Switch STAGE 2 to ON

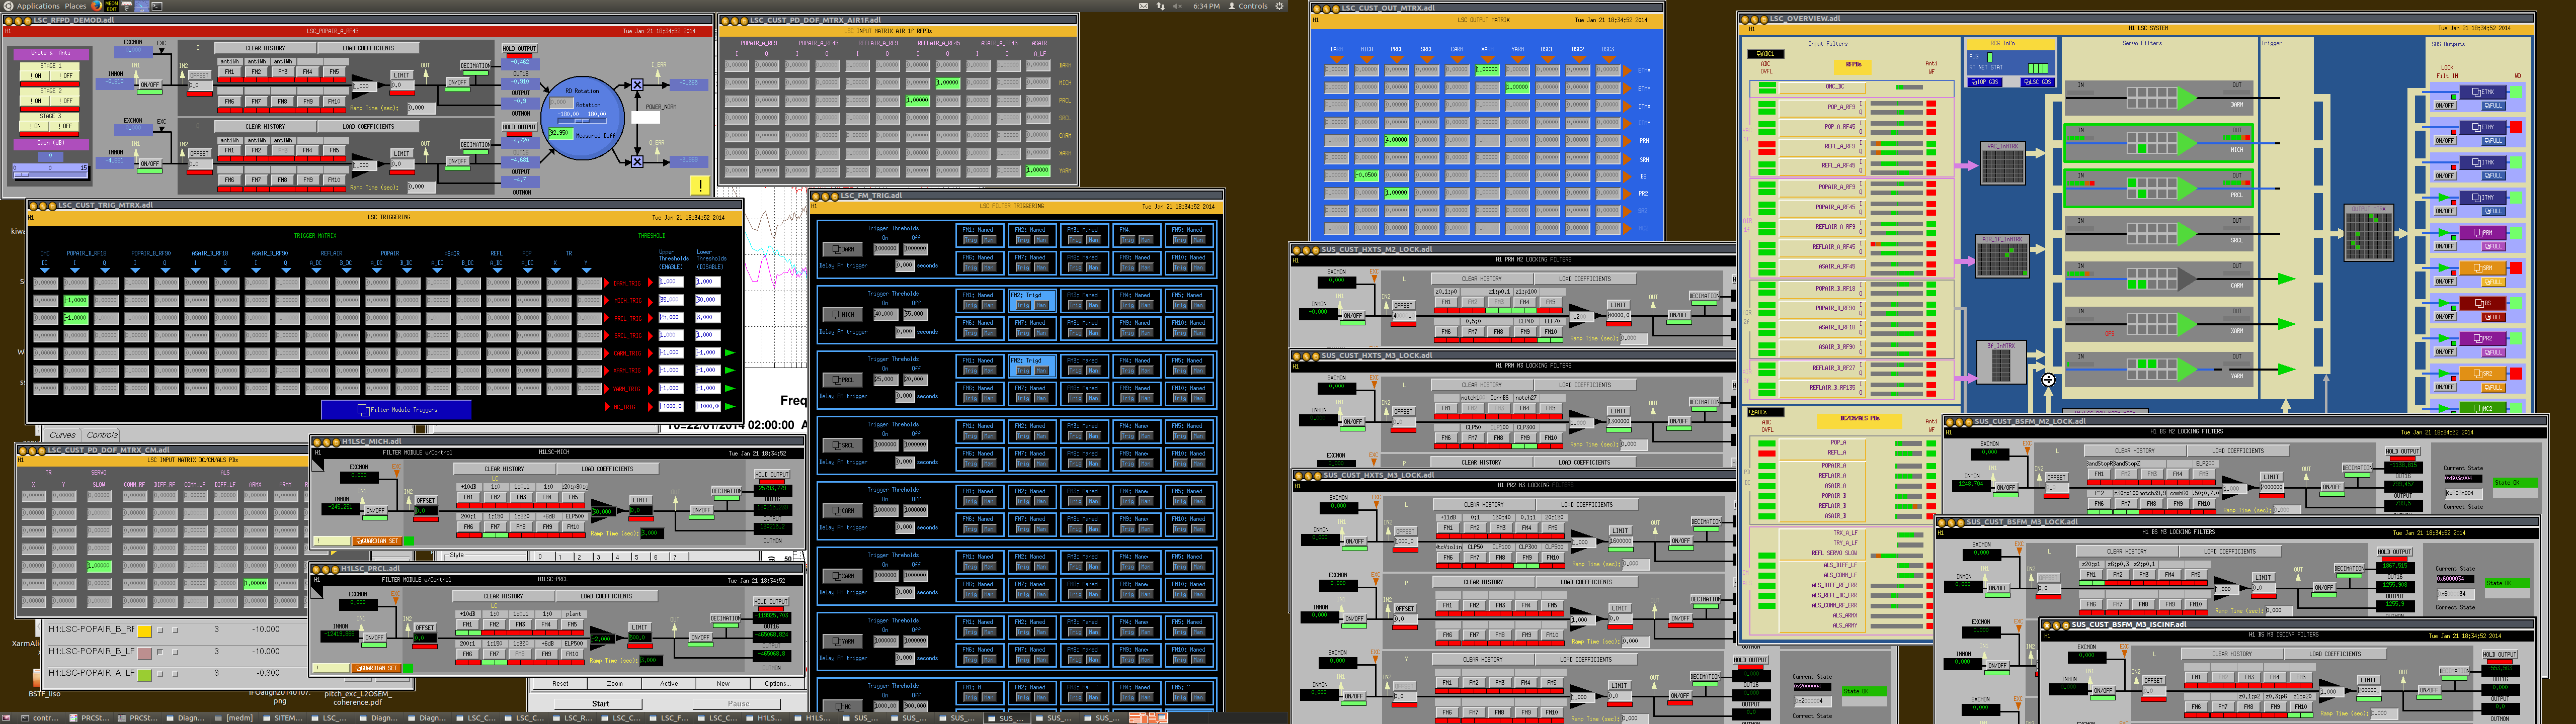coord(36,101)
